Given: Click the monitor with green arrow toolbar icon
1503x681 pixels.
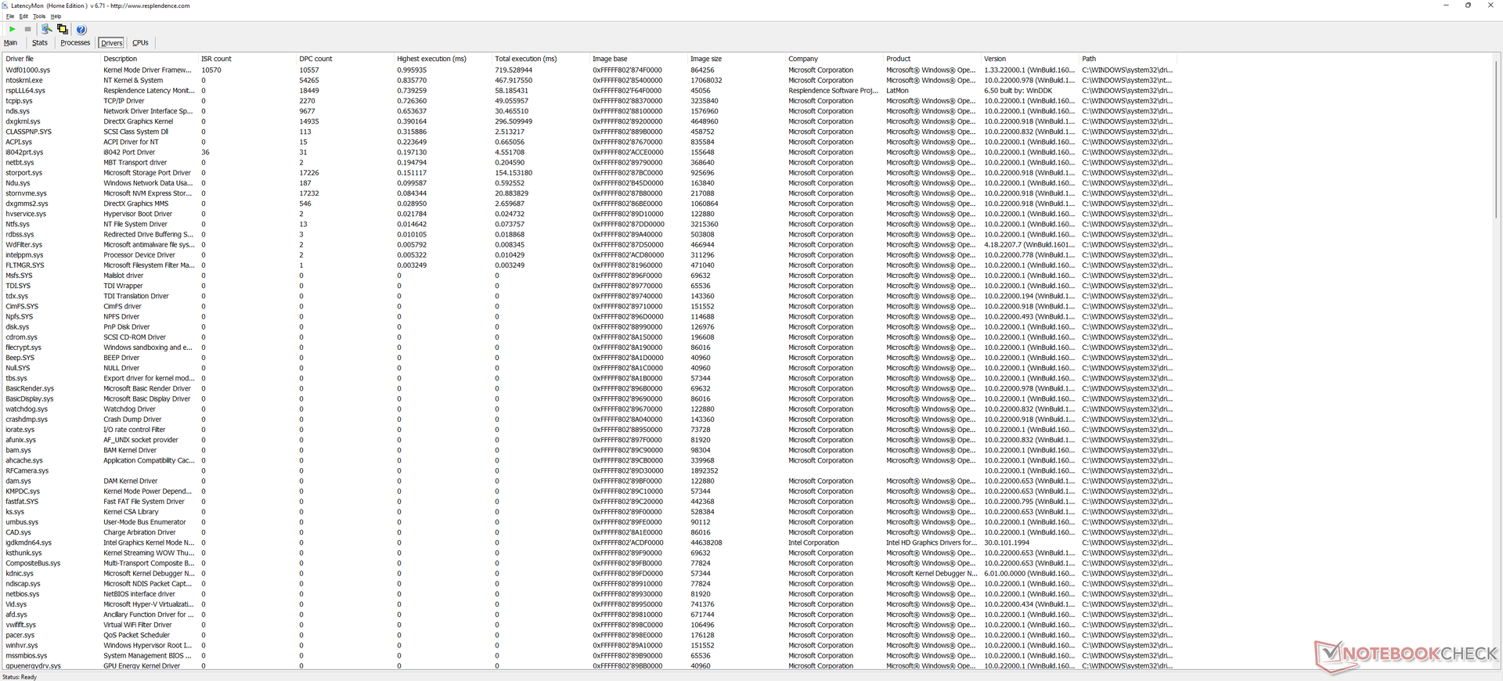Looking at the screenshot, I should point(46,29).
